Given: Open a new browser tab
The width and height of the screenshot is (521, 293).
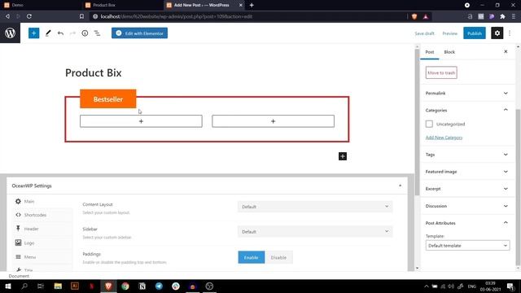Looking at the screenshot, I should pyautogui.click(x=252, y=5).
